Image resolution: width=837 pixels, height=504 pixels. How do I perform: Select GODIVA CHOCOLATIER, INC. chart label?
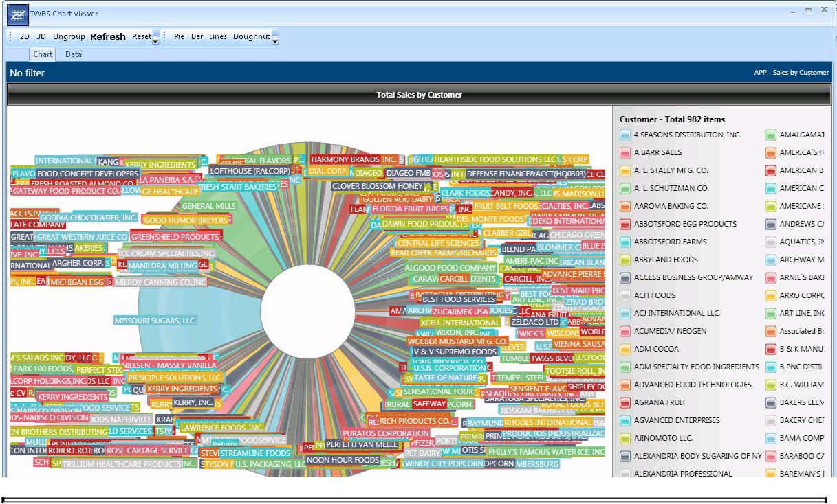click(x=88, y=218)
